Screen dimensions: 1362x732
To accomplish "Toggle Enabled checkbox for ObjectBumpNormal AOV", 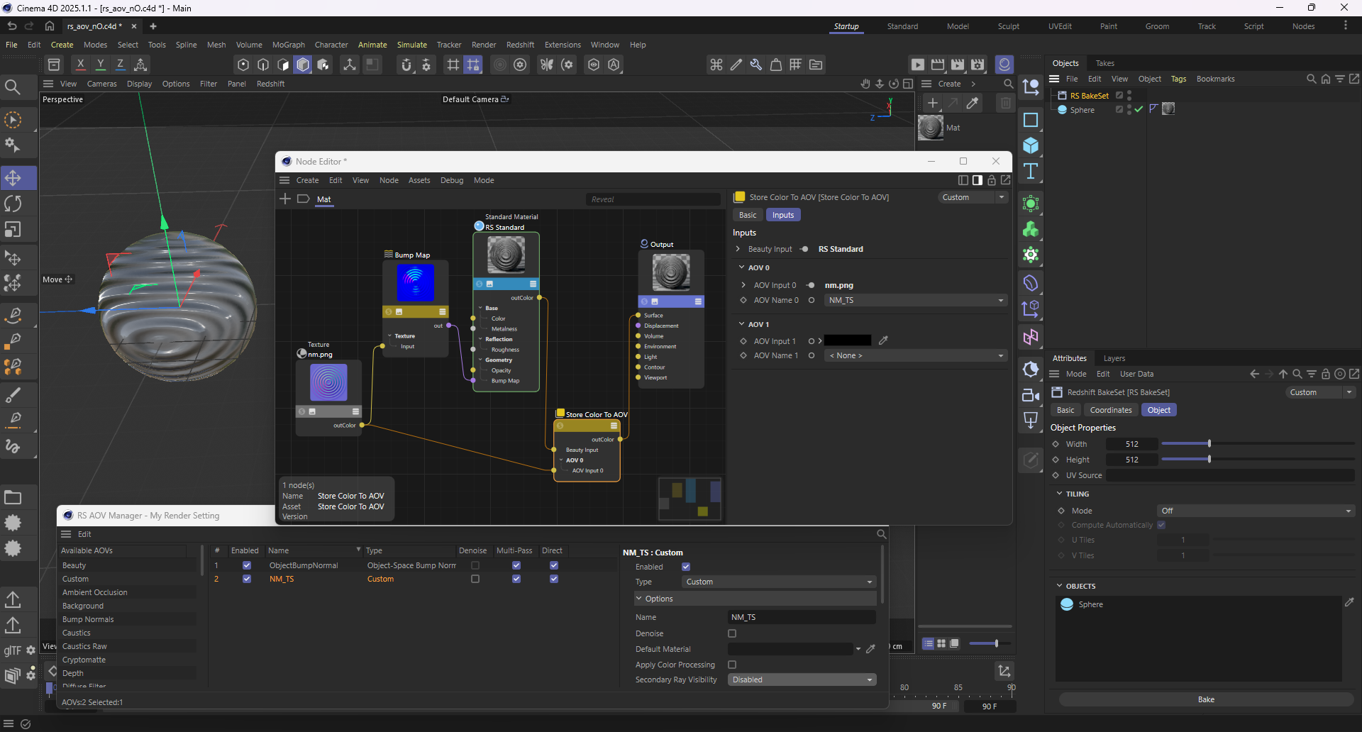I will [x=247, y=565].
